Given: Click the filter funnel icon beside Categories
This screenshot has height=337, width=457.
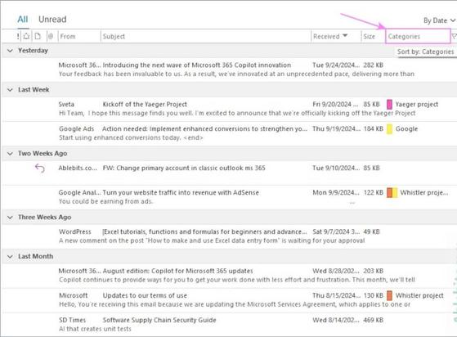Looking at the screenshot, I should 454,37.
